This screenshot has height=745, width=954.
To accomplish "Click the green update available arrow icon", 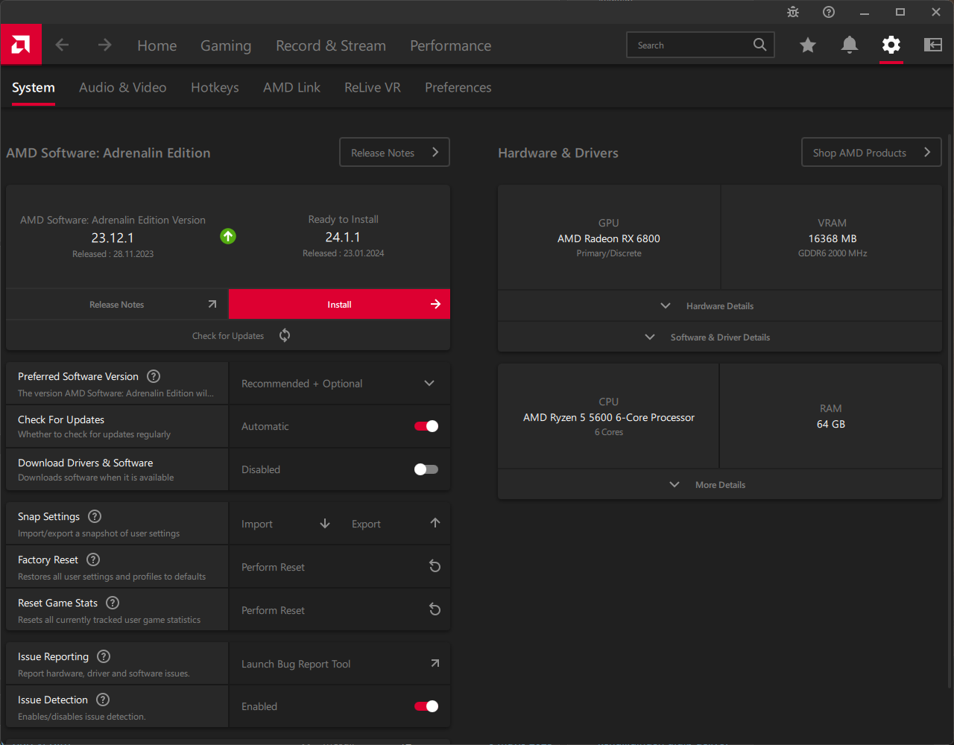I will [228, 236].
